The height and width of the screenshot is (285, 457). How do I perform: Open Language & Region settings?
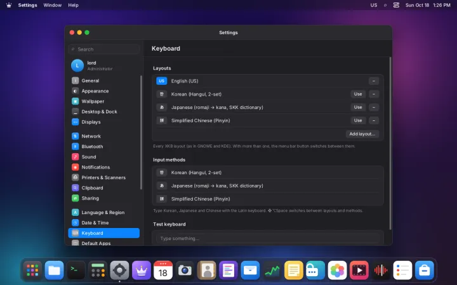103,212
